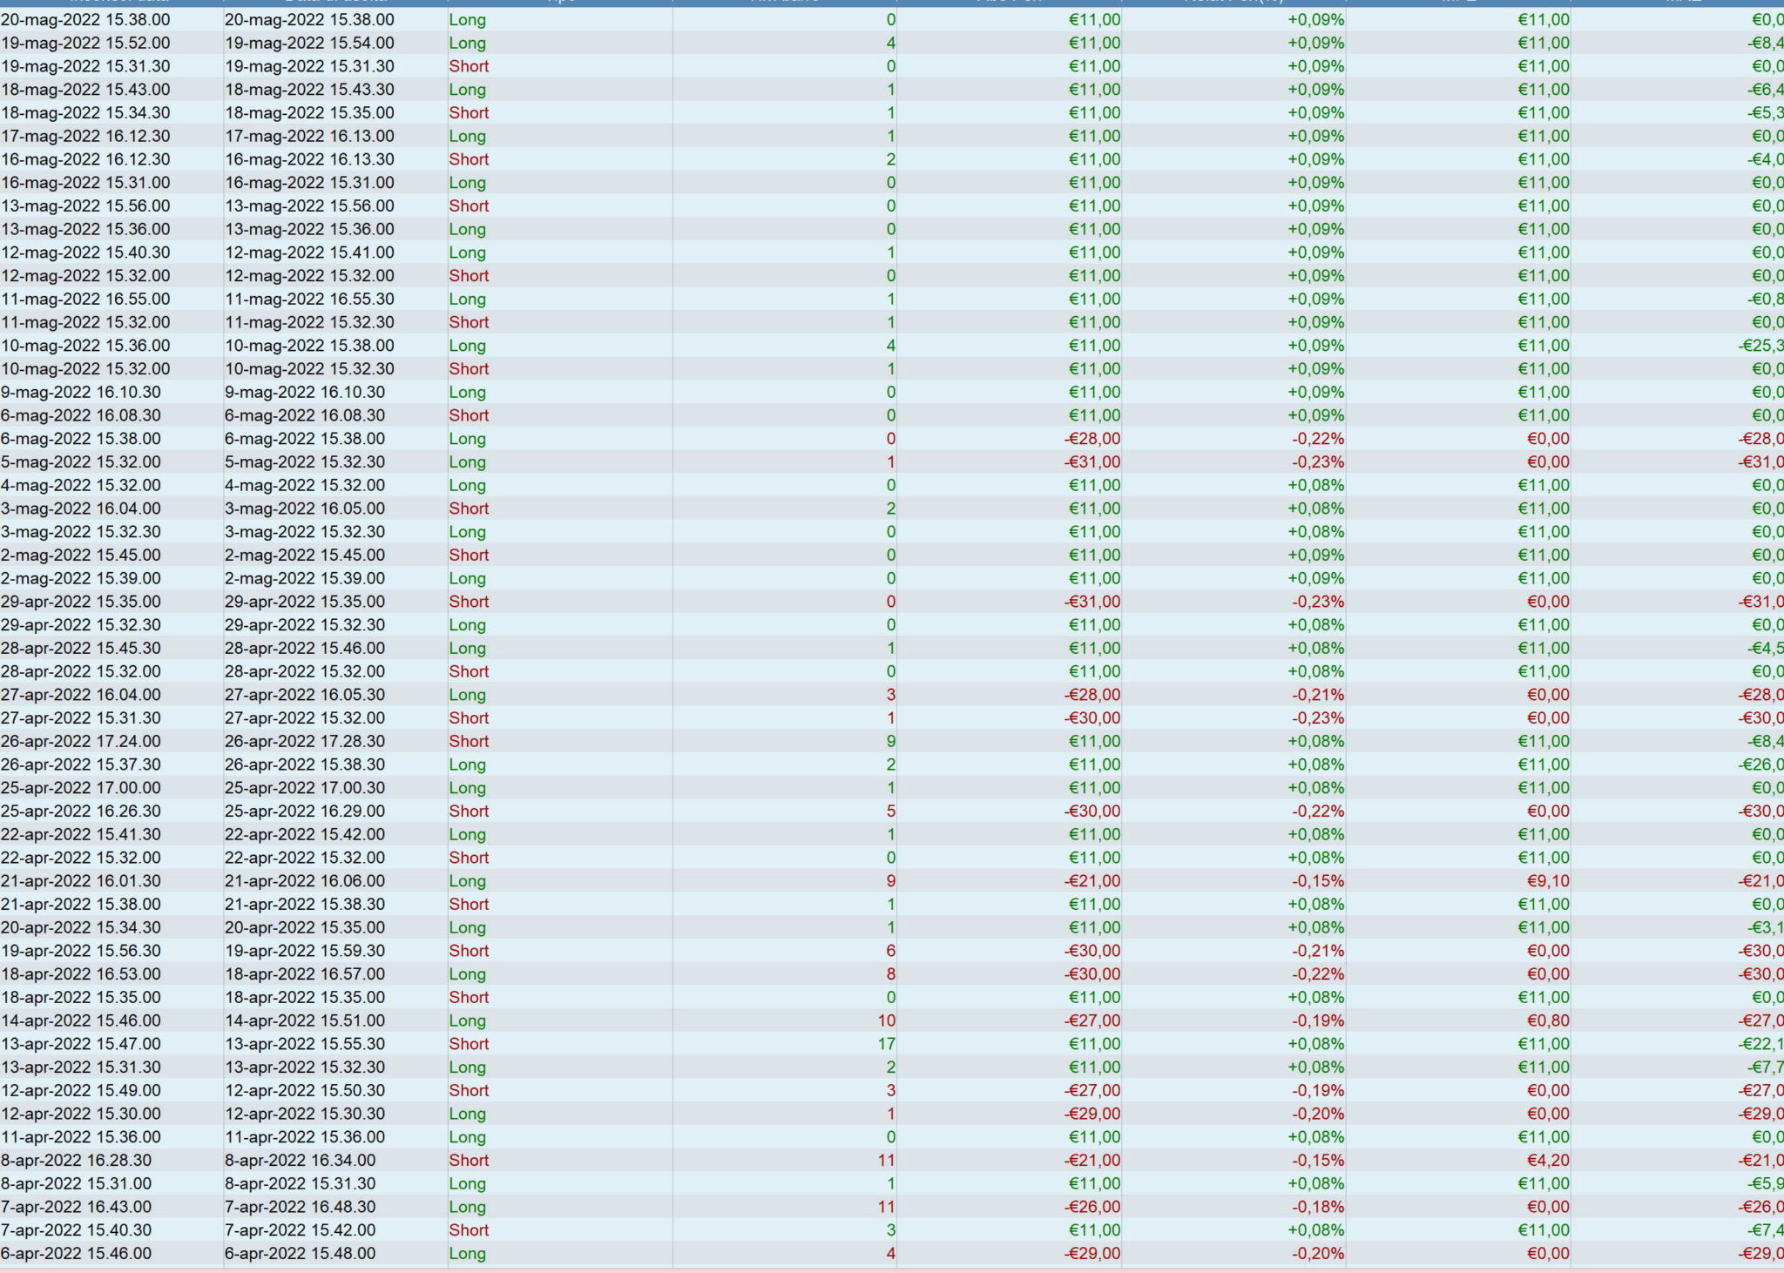Click -0,15% on 21-apr-2022 16.01.30 row
Viewport: 1784px width, 1273px height.
1317,881
